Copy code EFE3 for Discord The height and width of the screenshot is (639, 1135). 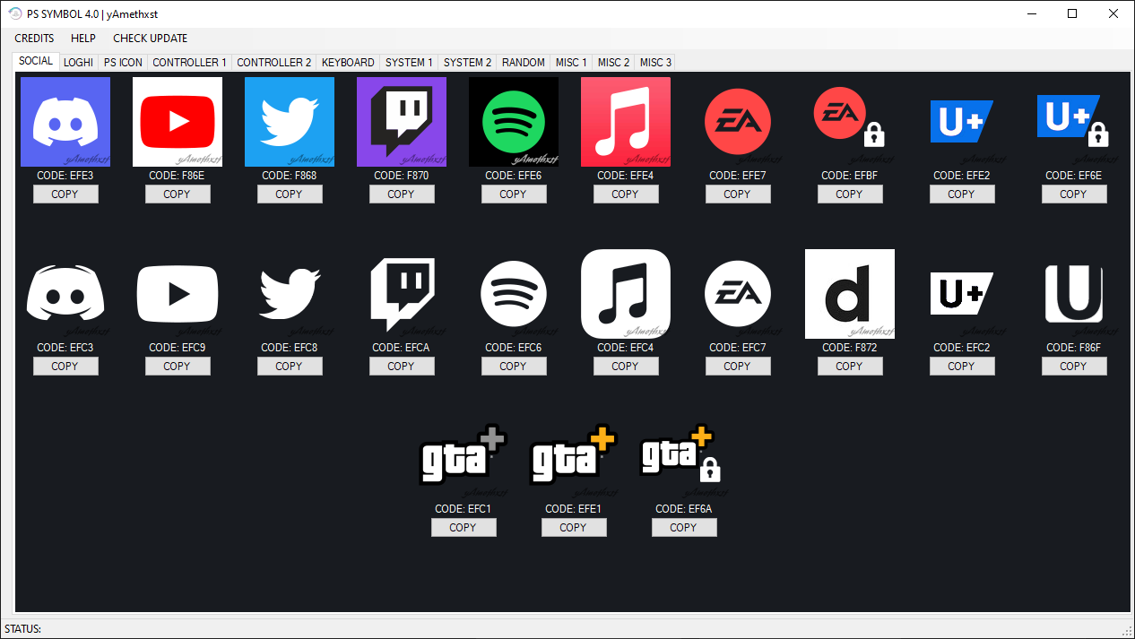pyautogui.click(x=65, y=194)
